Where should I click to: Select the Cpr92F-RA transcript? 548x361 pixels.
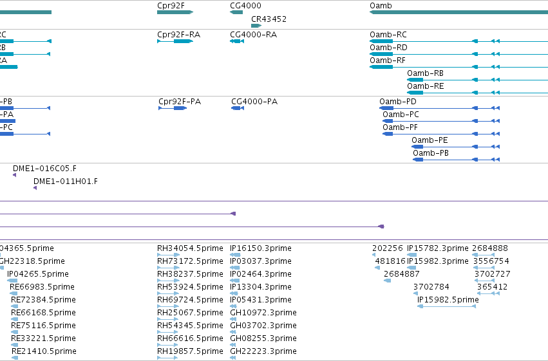(x=175, y=41)
